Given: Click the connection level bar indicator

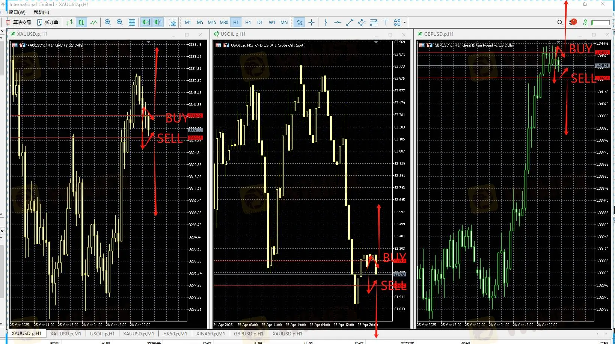Looking at the screenshot, I should [x=600, y=23].
